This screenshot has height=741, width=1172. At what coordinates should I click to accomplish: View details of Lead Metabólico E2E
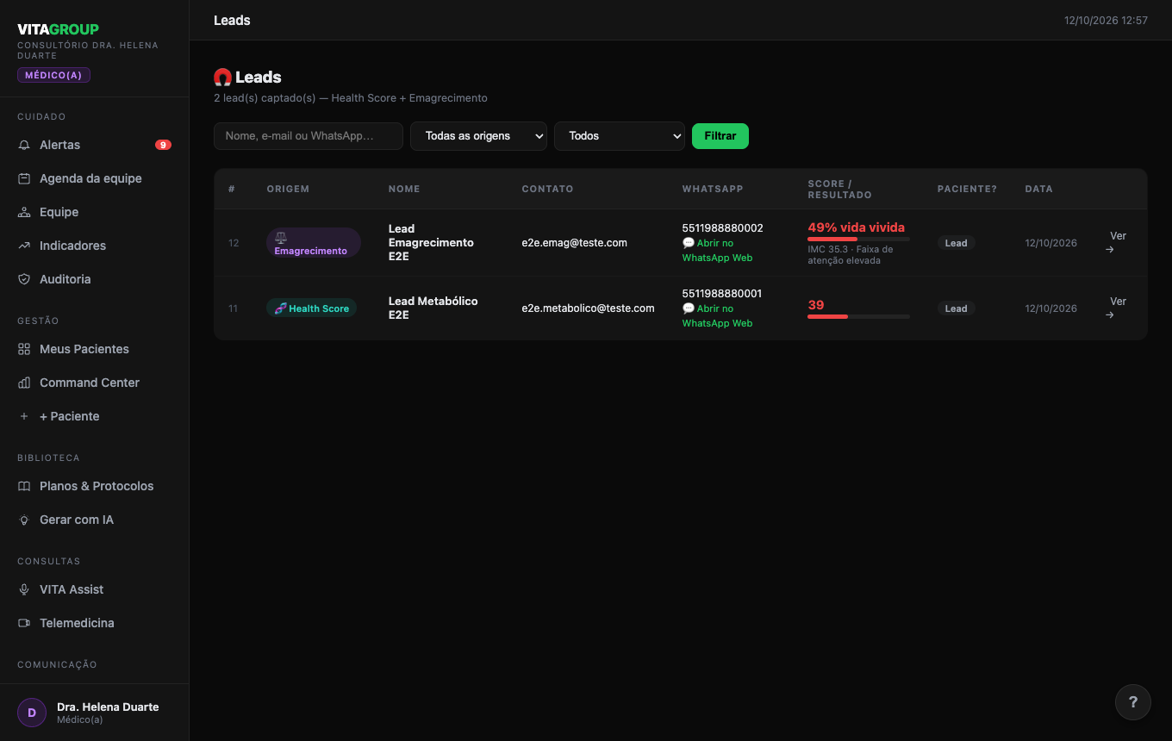pyautogui.click(x=1118, y=308)
